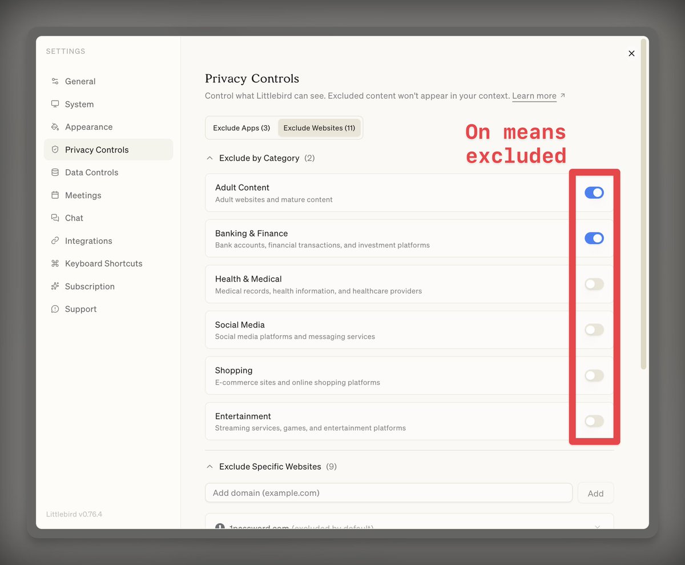Image resolution: width=685 pixels, height=565 pixels.
Task: Follow the Learn more link
Action: coord(534,96)
